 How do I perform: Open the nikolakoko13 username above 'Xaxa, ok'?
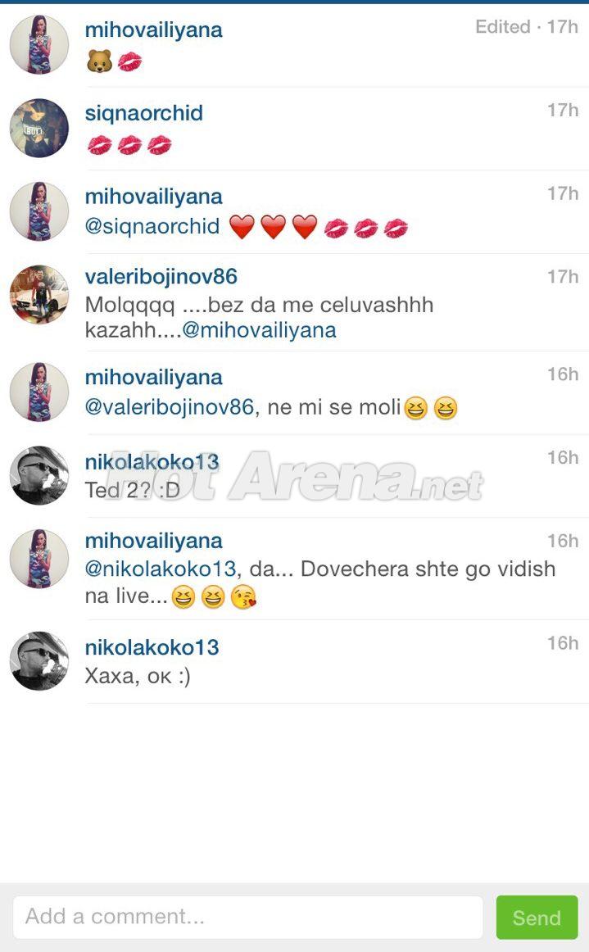coord(152,648)
